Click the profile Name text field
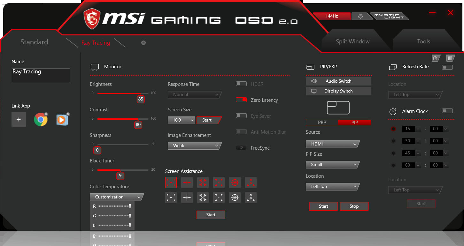Viewport: 464px width, 246px height. 41,75
